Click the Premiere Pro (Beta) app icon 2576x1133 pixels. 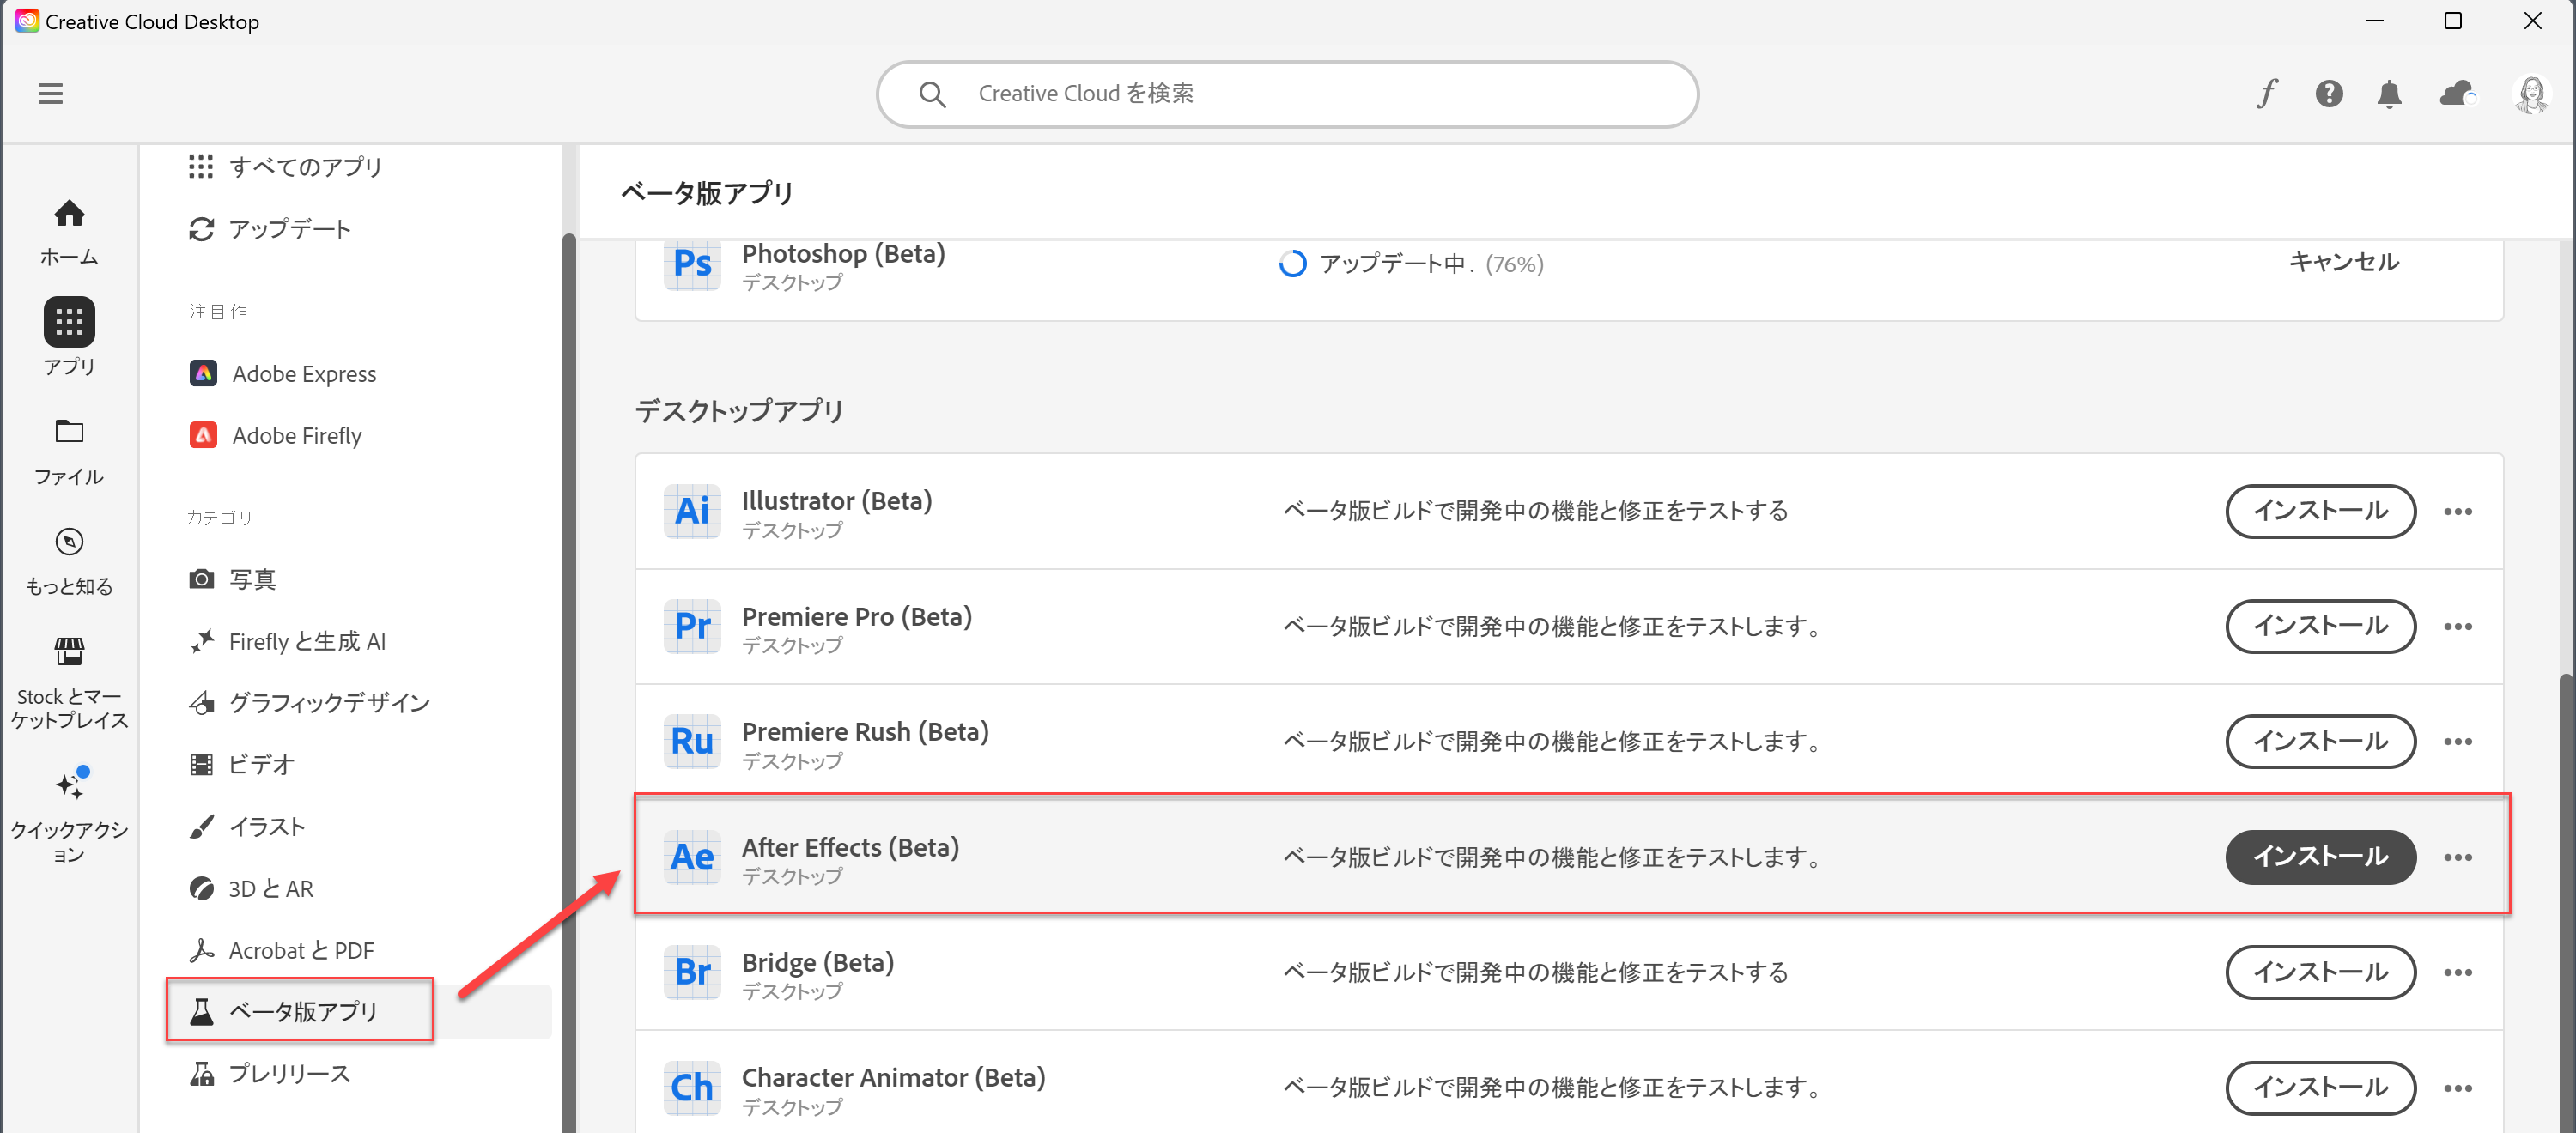(692, 626)
